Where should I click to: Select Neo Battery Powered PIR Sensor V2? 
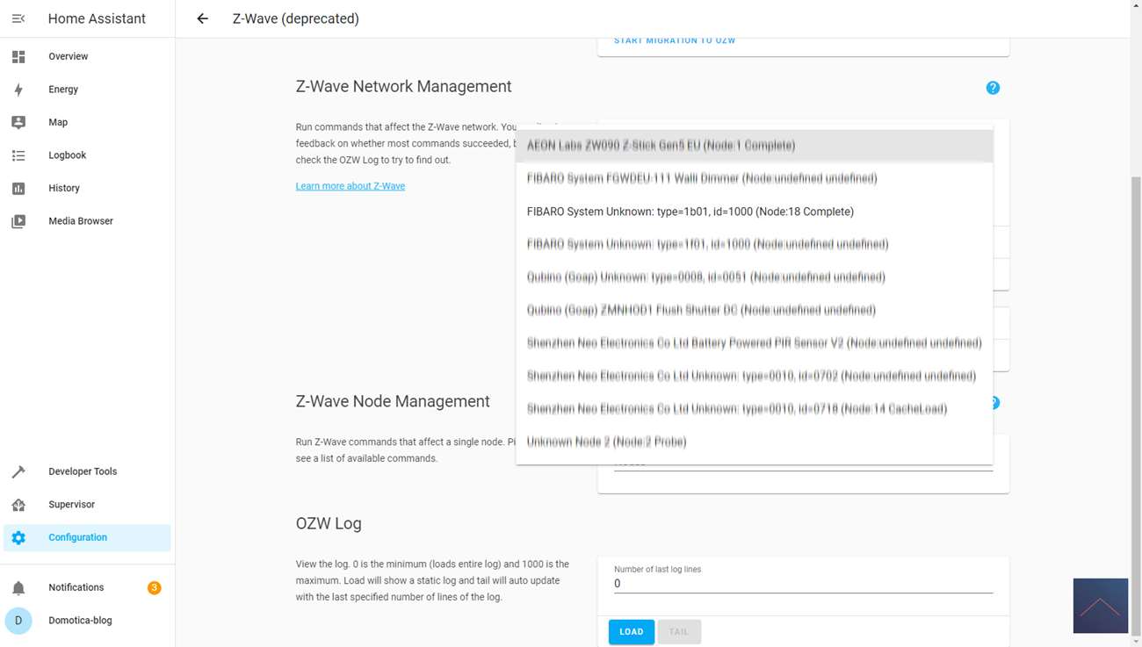(755, 343)
